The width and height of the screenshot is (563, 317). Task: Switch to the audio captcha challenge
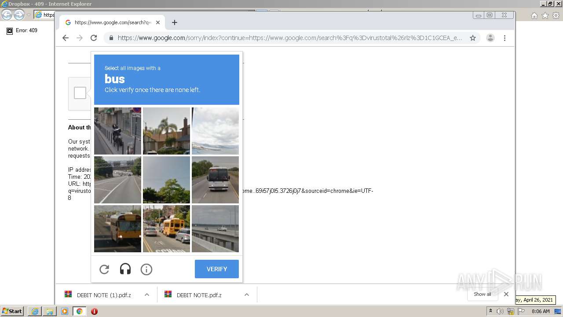125,269
